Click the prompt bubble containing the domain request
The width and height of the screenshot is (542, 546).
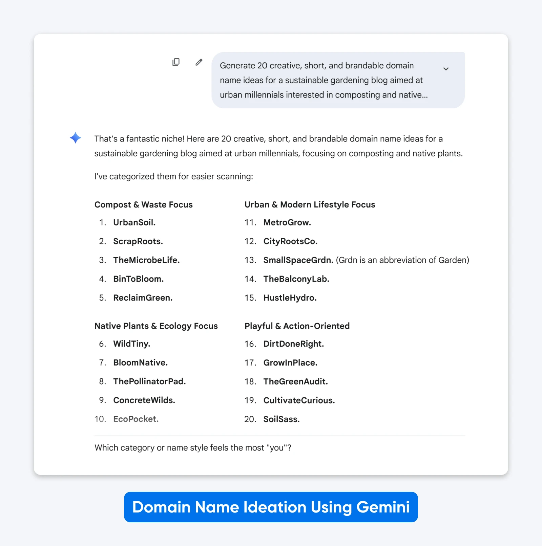(x=322, y=80)
